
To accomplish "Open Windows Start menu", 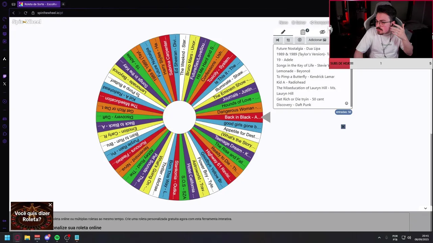I will tap(7, 238).
